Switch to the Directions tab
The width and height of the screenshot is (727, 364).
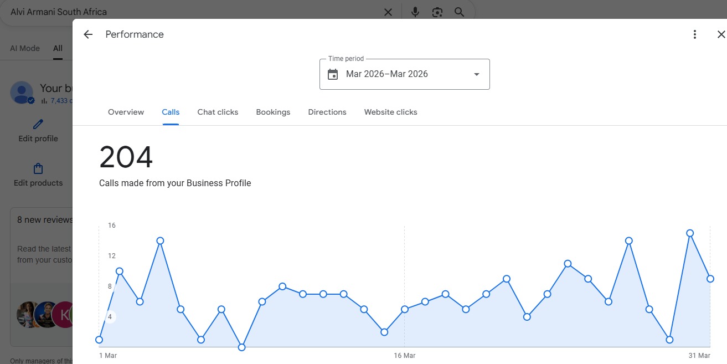327,112
